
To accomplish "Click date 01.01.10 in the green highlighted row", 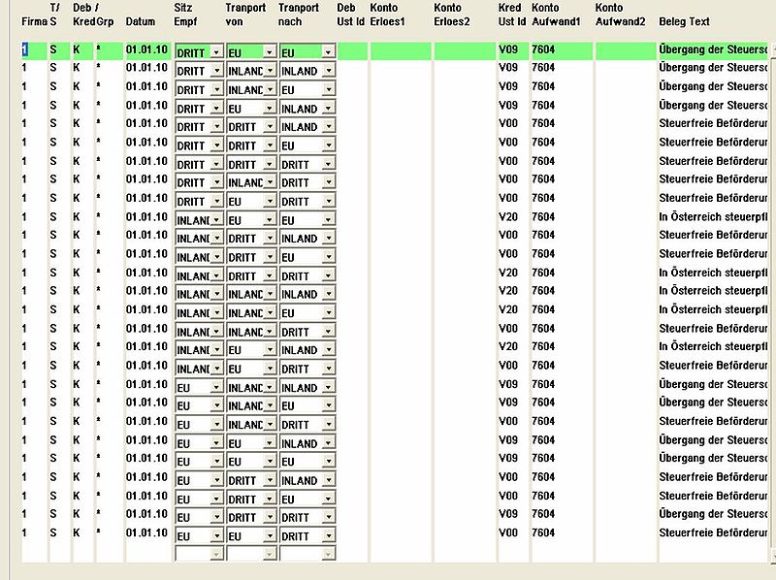I will pyautogui.click(x=146, y=49).
